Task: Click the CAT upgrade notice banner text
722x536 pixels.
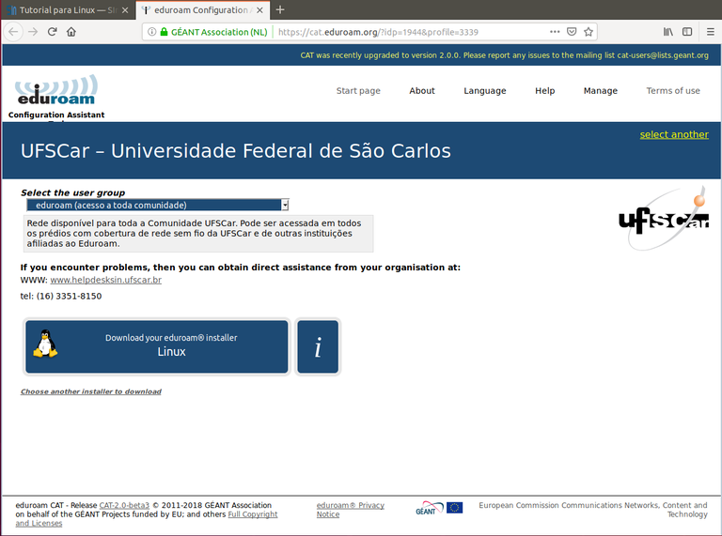Action: 504,55
